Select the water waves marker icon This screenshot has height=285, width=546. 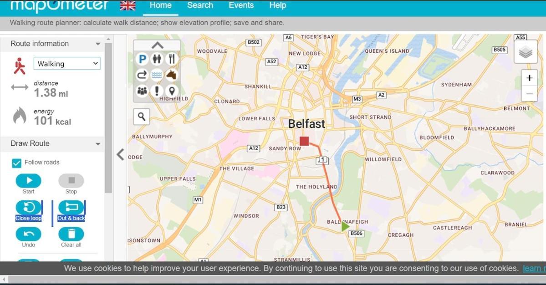(157, 75)
